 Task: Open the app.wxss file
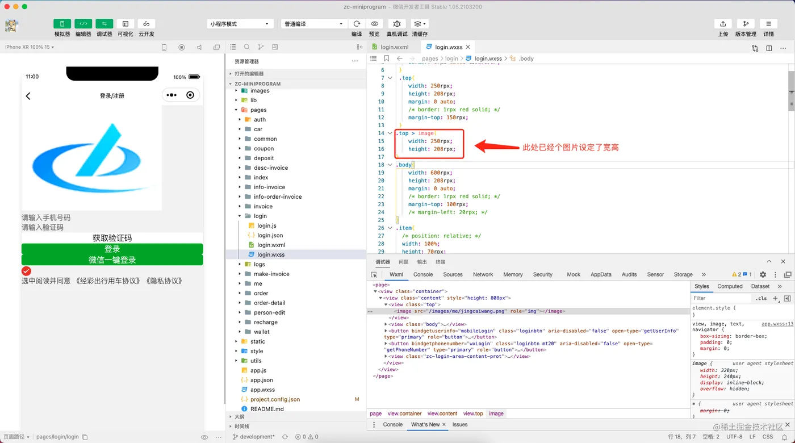[x=262, y=390]
